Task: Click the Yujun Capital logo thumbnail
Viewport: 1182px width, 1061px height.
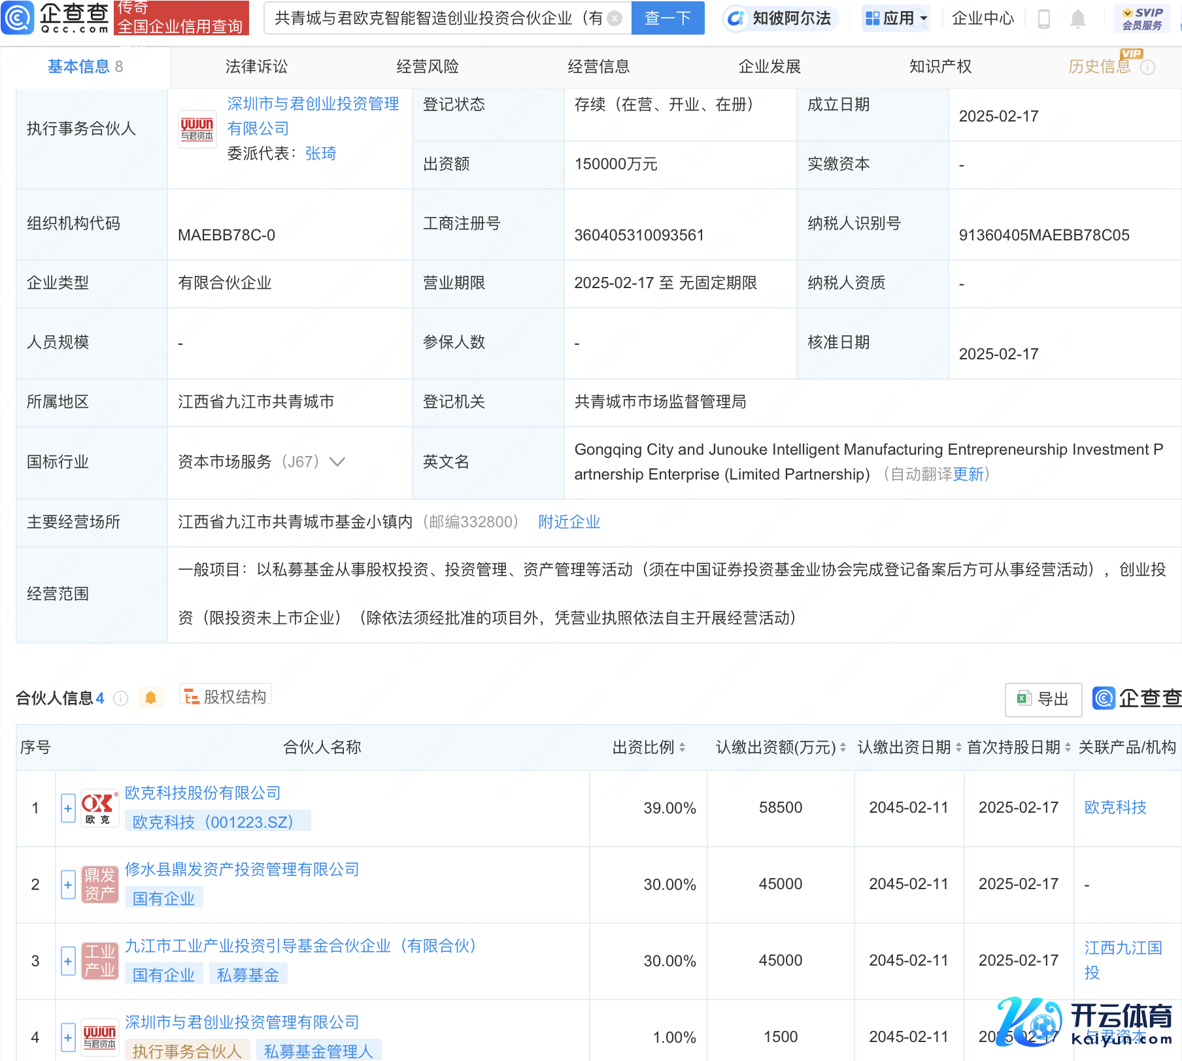Action: point(197,129)
